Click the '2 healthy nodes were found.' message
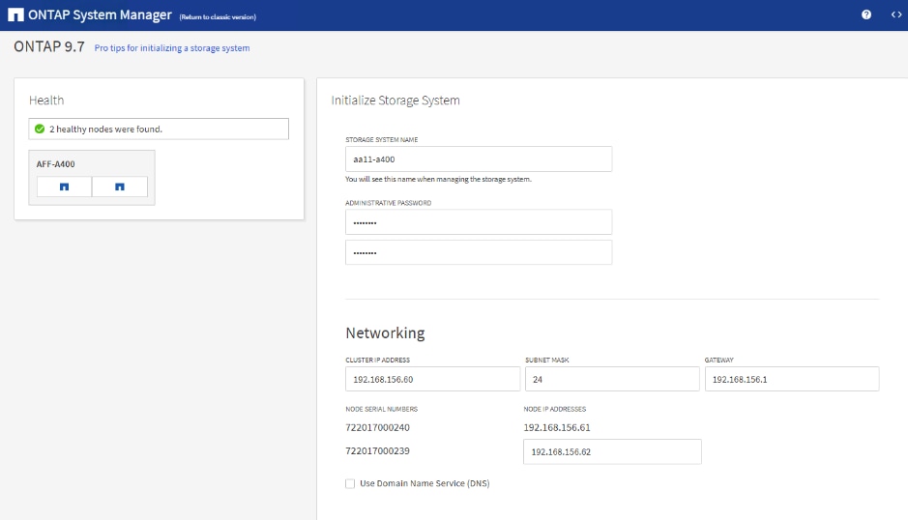908x520 pixels. coord(106,129)
